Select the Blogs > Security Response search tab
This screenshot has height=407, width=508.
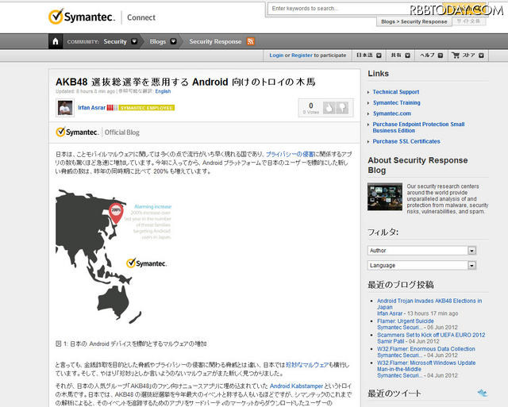click(414, 21)
